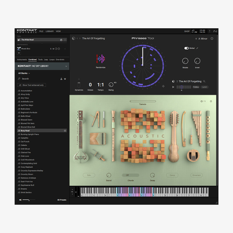
Task: Expand the Kontakt Factory Library dropdown
Action: (x=66, y=66)
